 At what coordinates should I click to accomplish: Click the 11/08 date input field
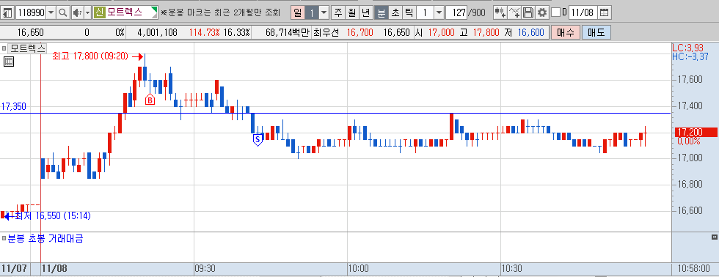[x=583, y=12]
